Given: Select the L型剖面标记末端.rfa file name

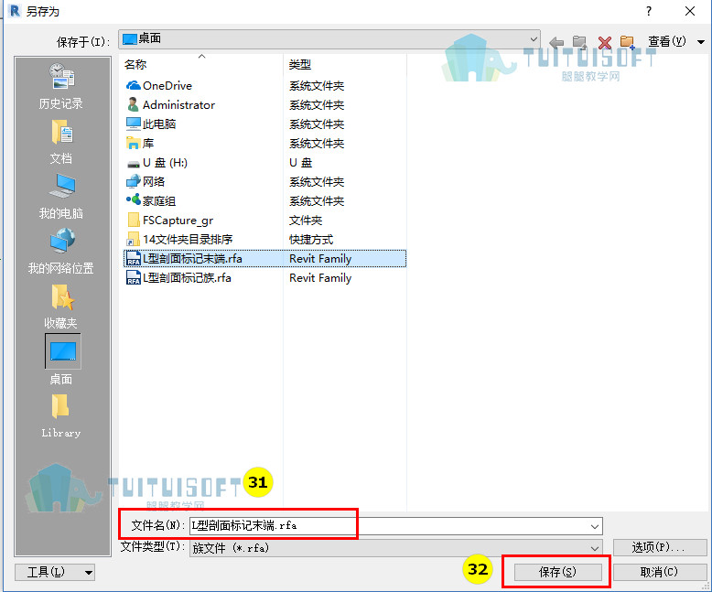Looking at the screenshot, I should point(192,258).
